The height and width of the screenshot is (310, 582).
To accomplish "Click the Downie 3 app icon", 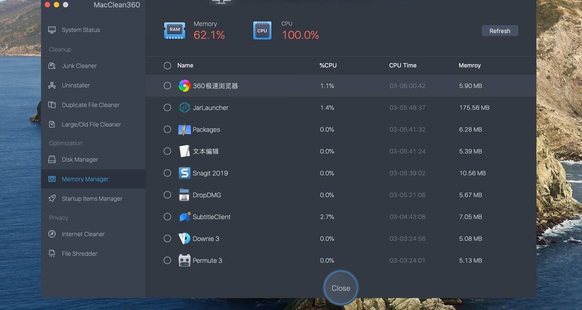I will pos(184,239).
